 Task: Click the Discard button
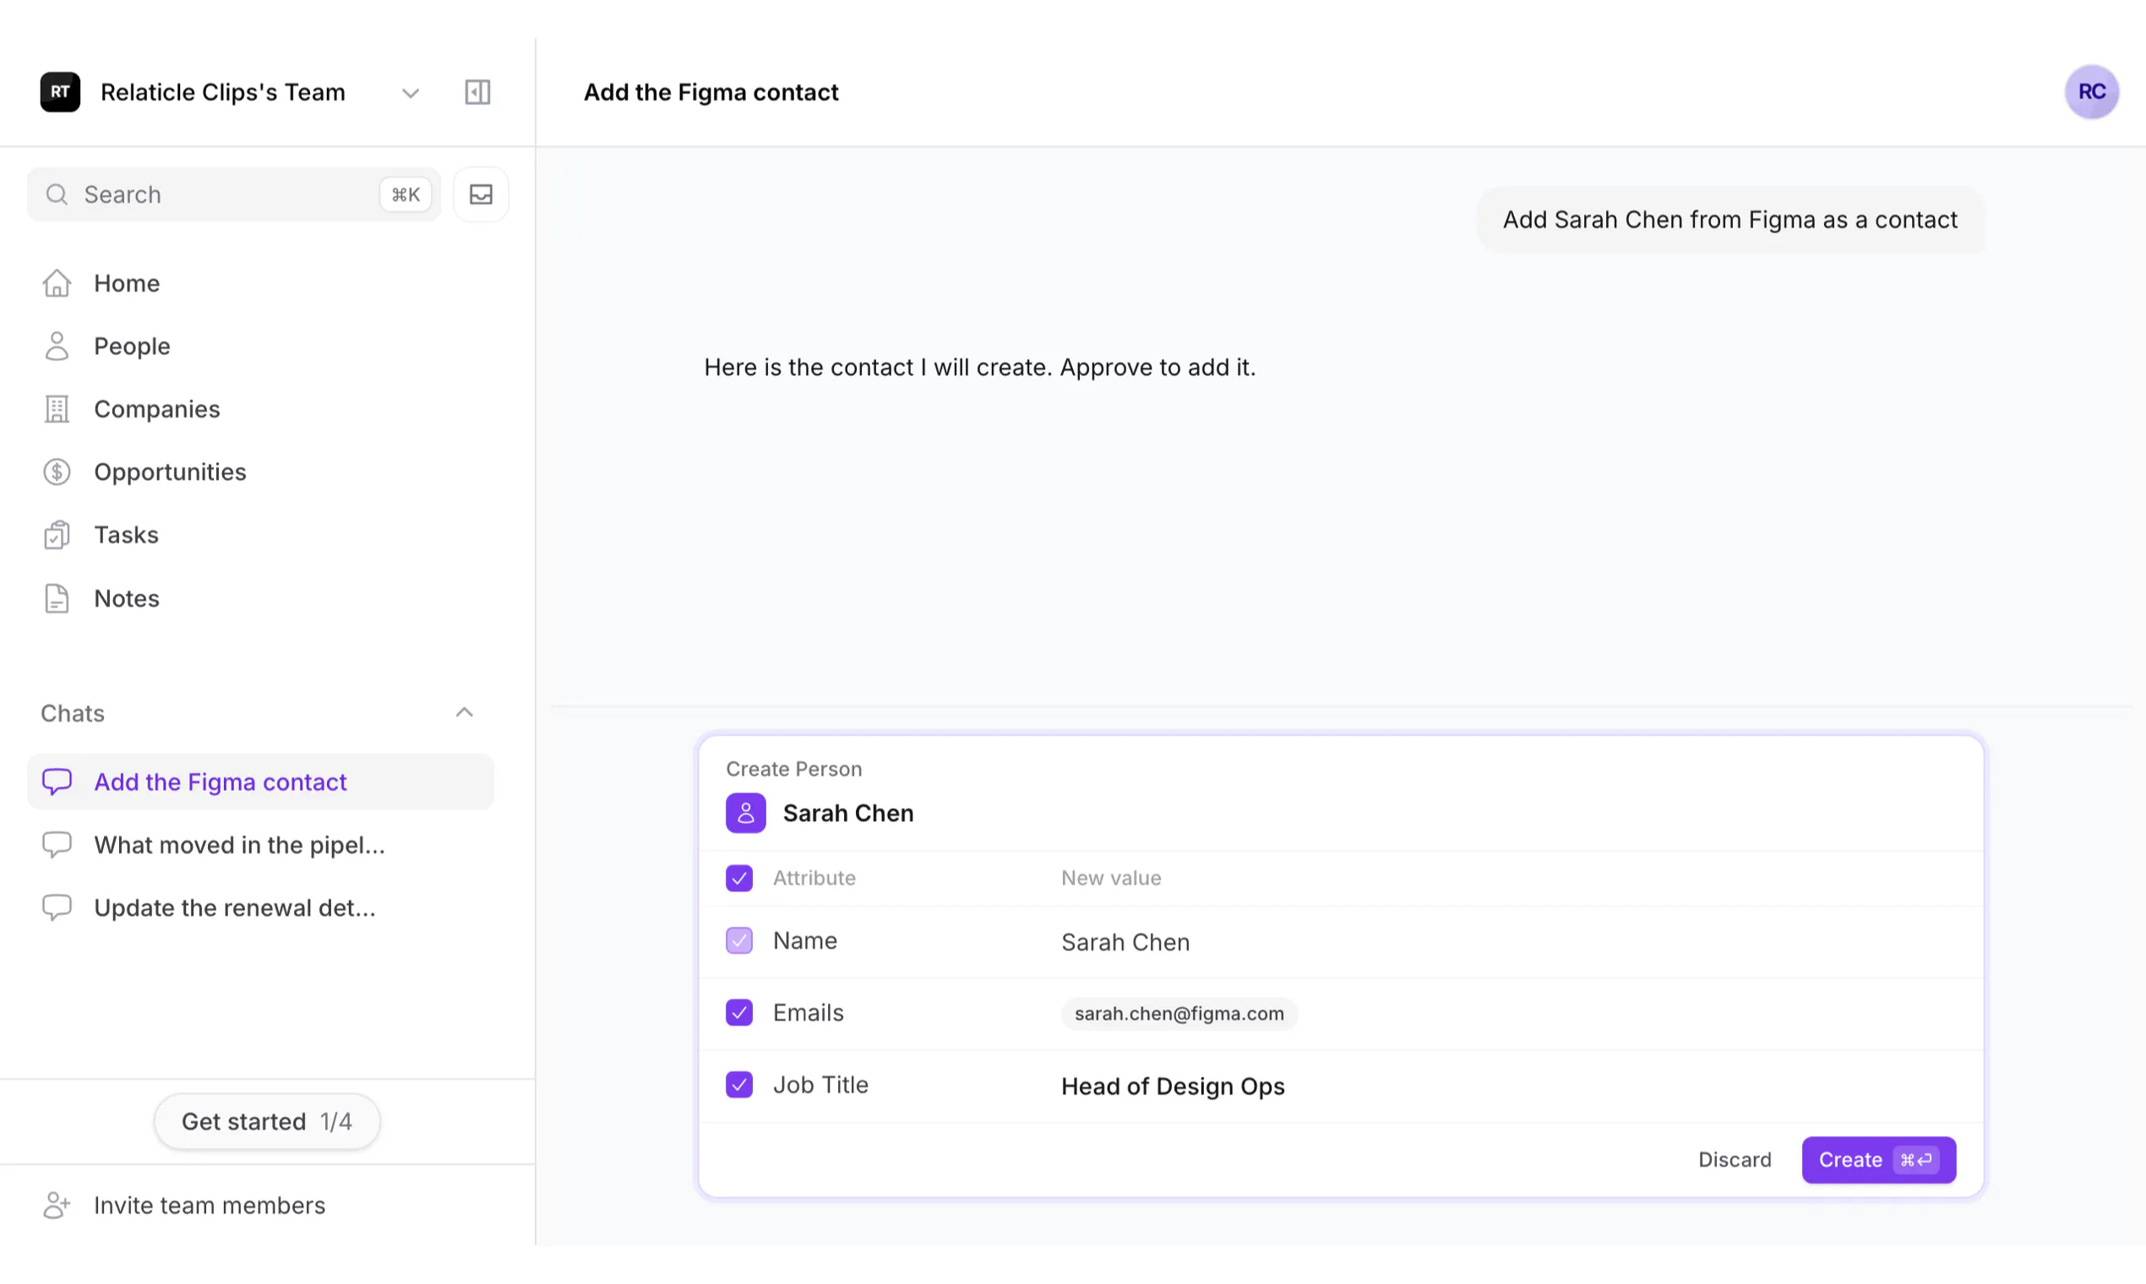[x=1734, y=1160]
